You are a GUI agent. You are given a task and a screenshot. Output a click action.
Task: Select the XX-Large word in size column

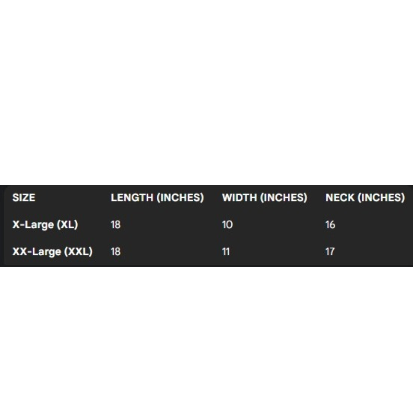pos(37,252)
